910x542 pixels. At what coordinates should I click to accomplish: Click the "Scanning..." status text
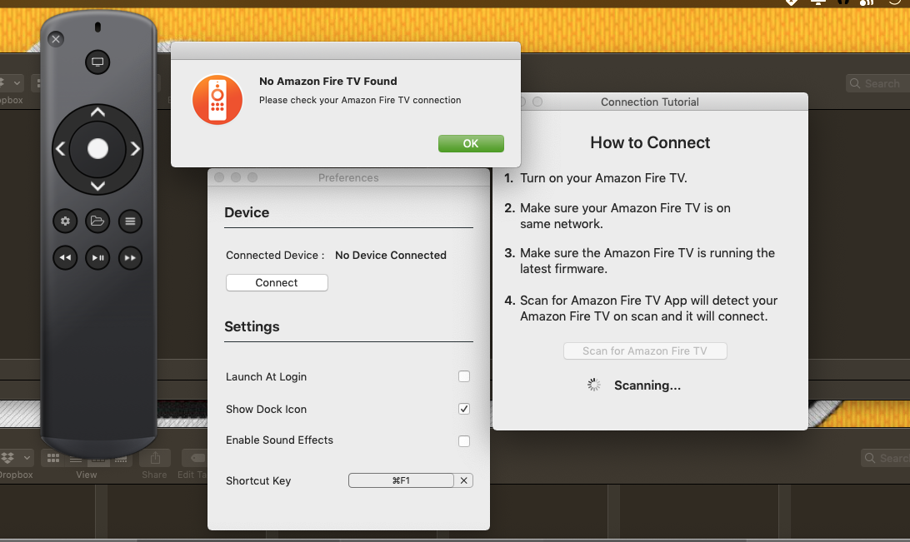click(647, 385)
